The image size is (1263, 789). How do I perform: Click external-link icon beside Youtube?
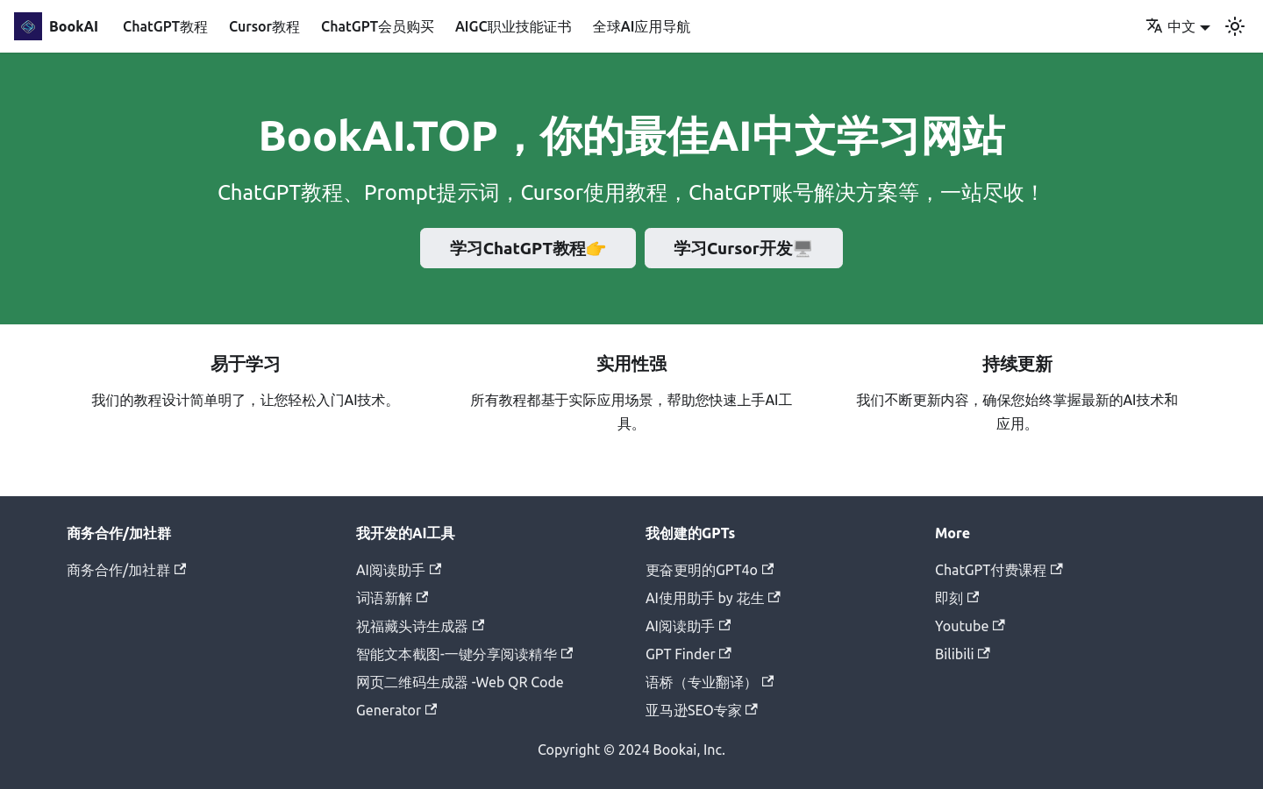998,625
